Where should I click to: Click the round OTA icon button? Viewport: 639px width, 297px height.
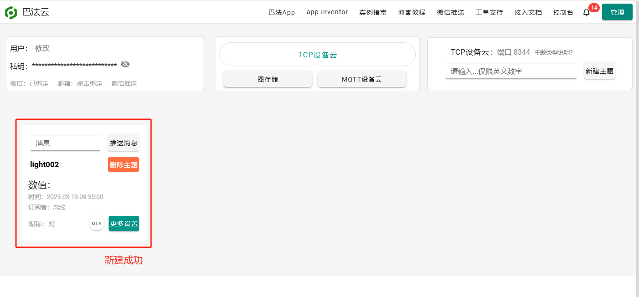tap(97, 224)
